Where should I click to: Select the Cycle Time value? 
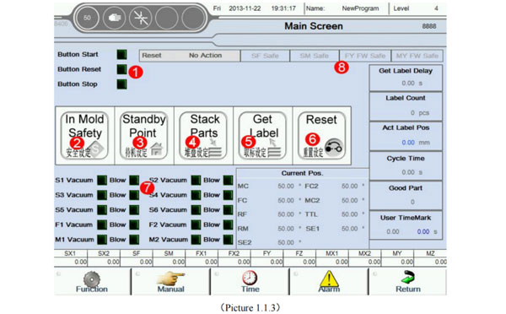click(x=408, y=172)
